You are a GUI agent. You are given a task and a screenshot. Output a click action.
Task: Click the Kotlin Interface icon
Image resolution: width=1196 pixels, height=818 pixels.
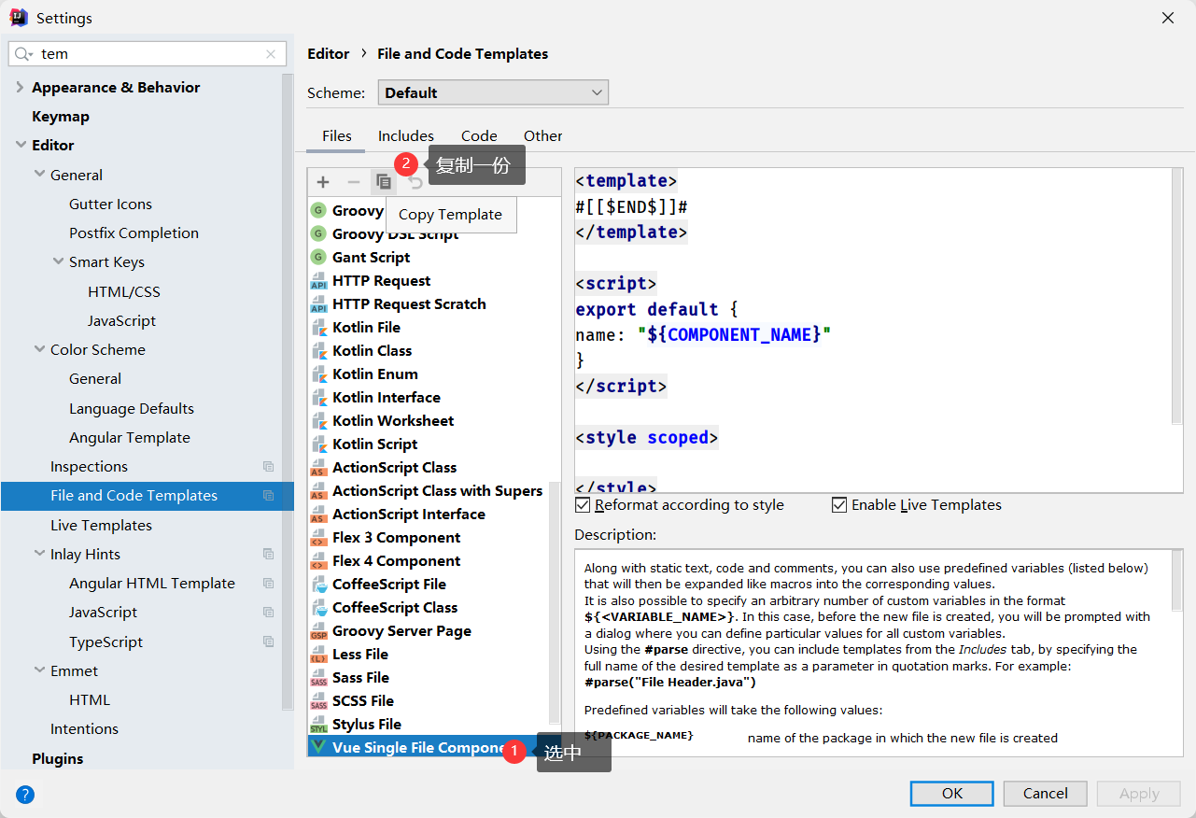[318, 397]
